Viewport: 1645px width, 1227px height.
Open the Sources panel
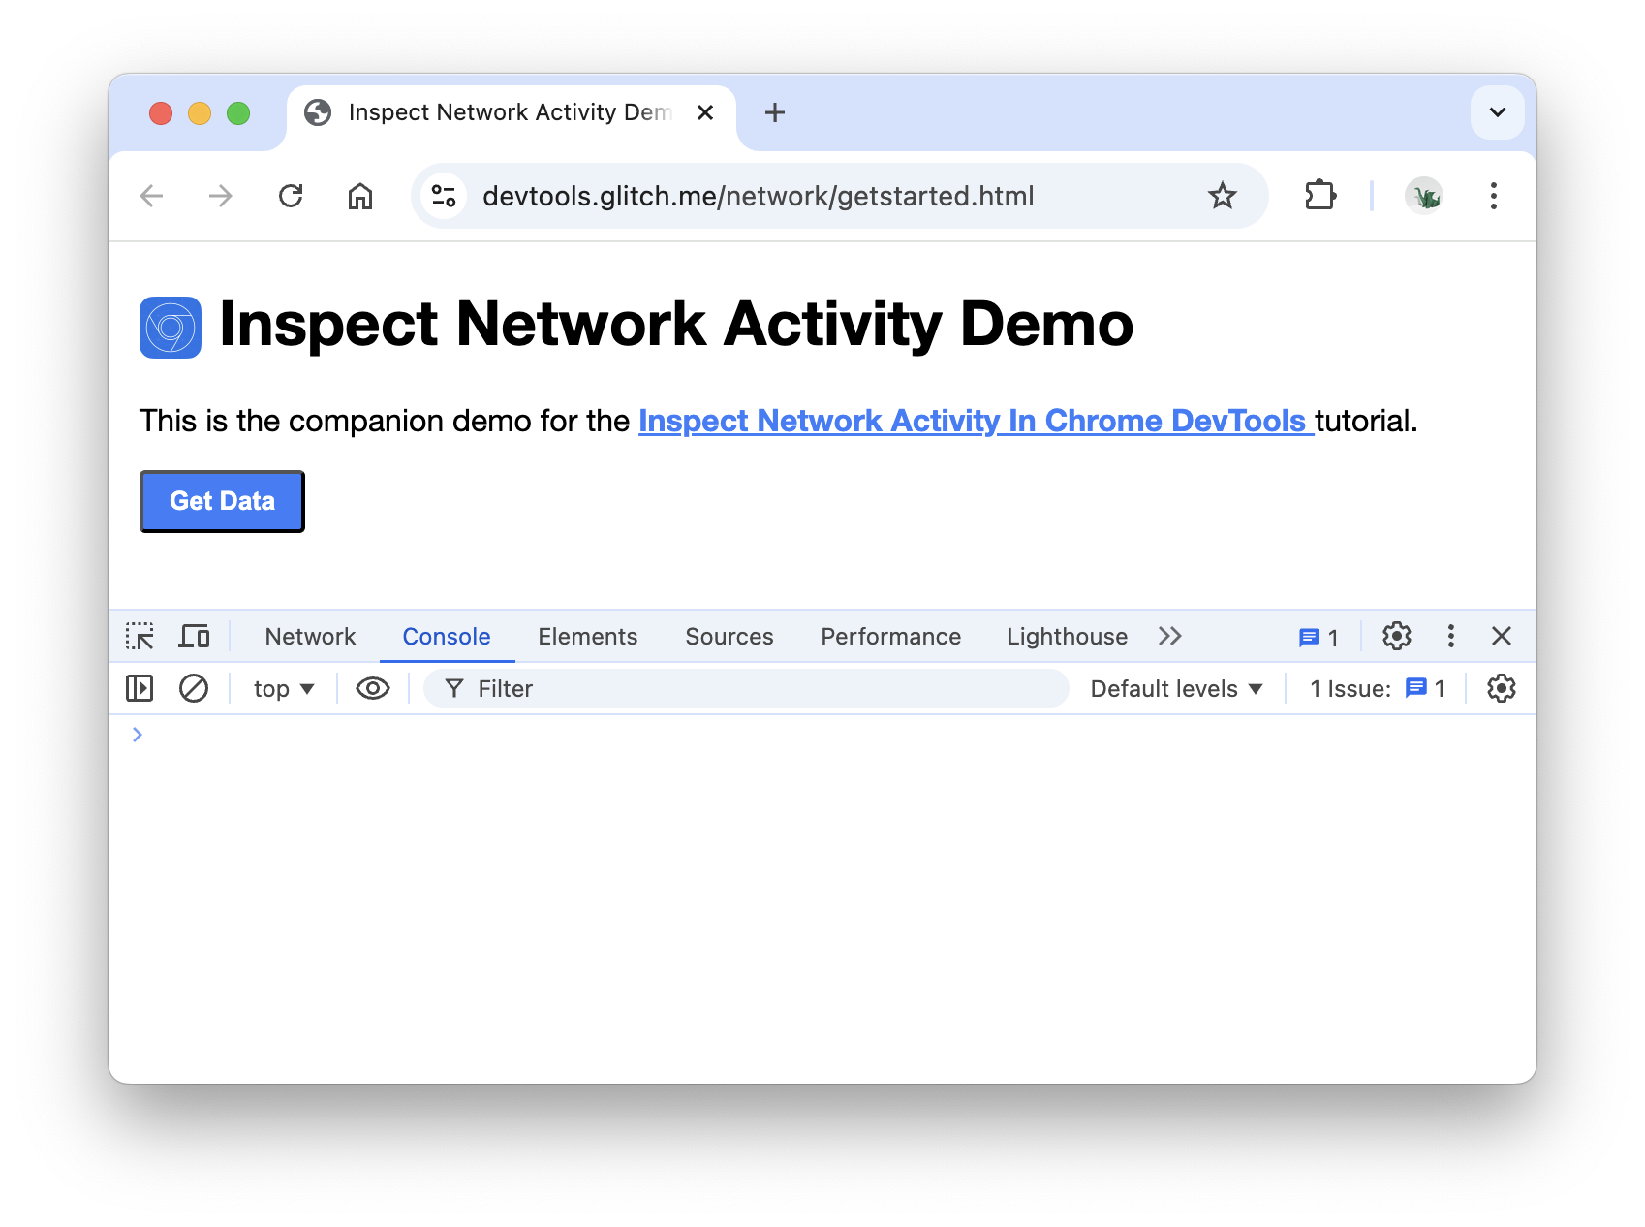coord(729,636)
